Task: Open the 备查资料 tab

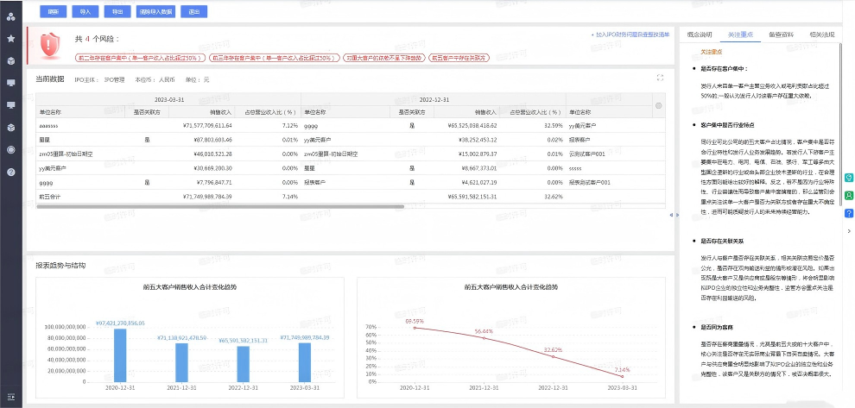Action: (782, 35)
